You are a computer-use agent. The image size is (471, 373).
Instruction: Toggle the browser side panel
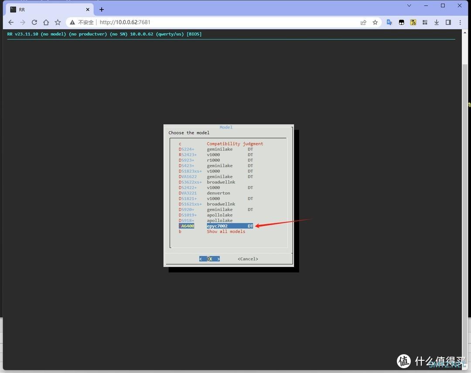(448, 22)
